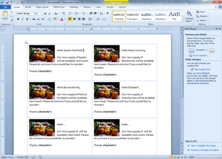This screenshot has width=222, height=159.
Task: Switch to the Review tab
Action: [x=87, y=7]
